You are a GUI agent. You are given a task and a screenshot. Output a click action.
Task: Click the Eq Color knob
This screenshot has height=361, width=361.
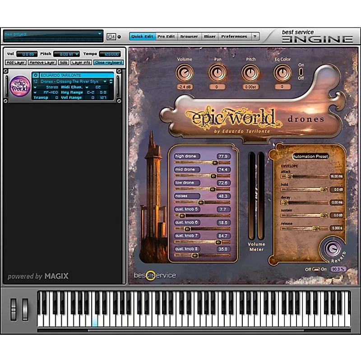tap(282, 72)
